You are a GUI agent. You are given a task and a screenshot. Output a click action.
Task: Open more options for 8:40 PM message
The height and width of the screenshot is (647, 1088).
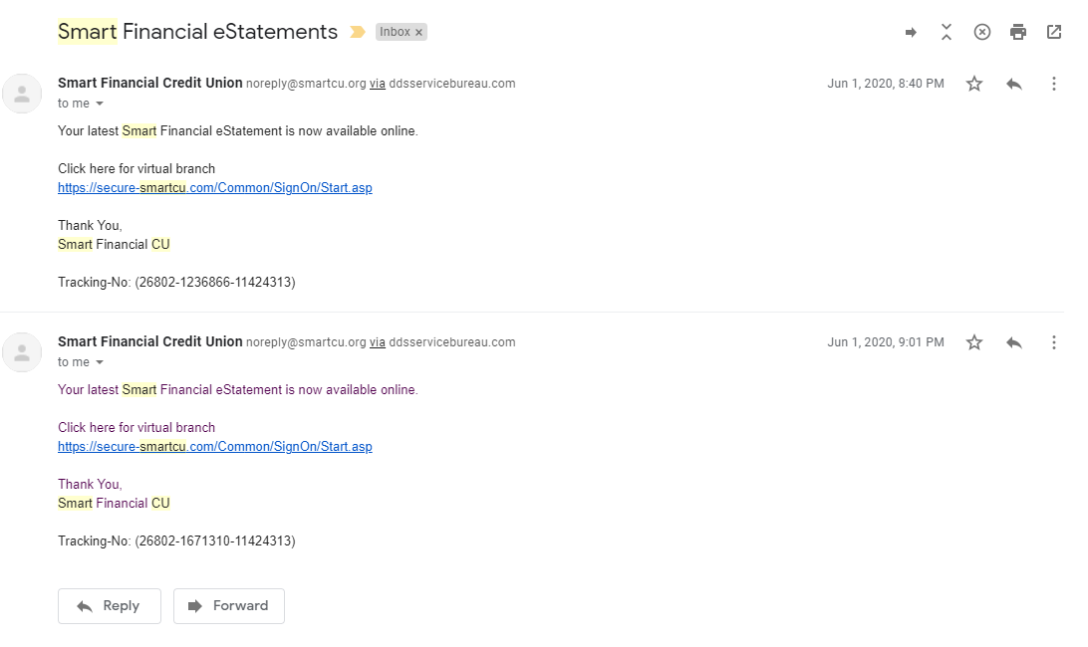coord(1054,84)
